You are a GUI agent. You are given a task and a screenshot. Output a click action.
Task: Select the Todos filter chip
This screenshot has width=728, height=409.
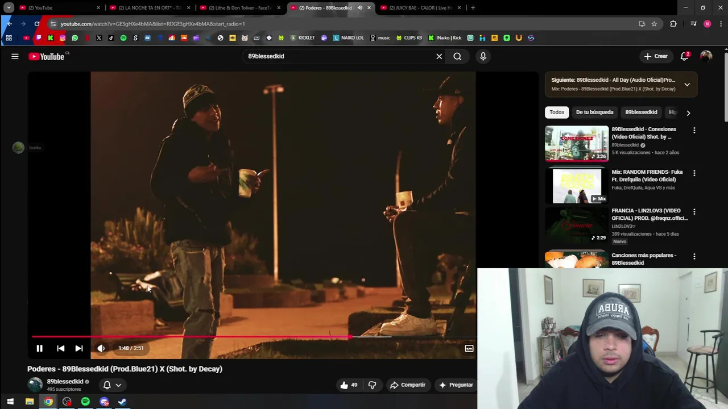point(557,112)
